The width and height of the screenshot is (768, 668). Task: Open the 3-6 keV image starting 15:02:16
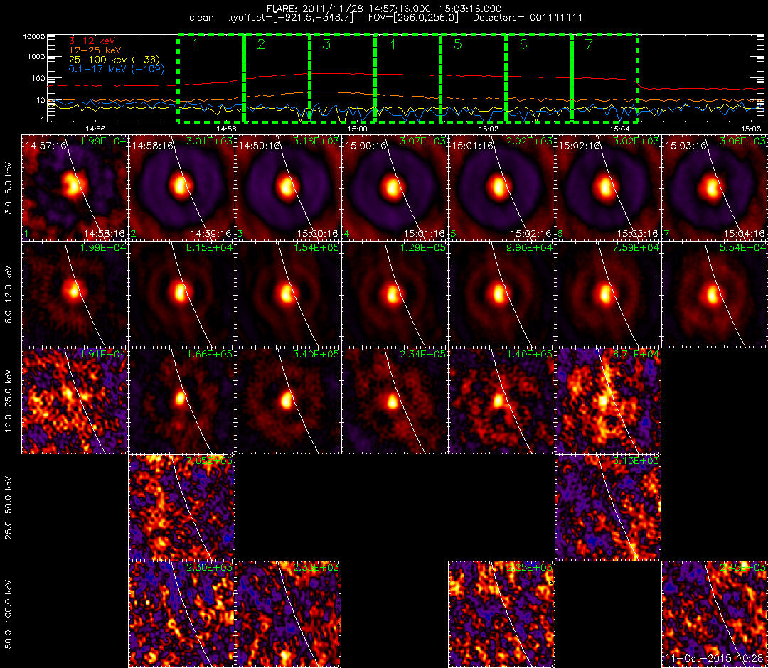point(608,188)
